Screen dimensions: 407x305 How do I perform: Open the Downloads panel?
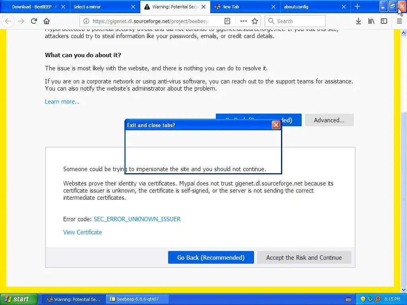click(359, 21)
